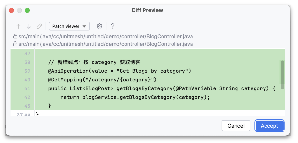Click line number 38 in the gutter
Screen dimensions: 298x143
(x=27, y=62)
